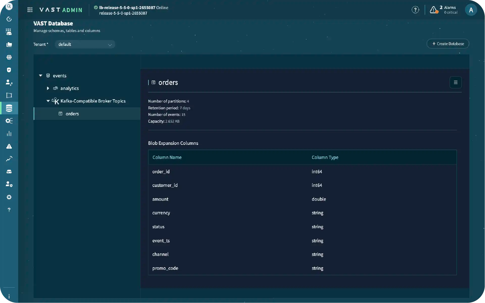The height and width of the screenshot is (303, 485).
Task: Open the orders topic hamburger menu
Action: (456, 82)
